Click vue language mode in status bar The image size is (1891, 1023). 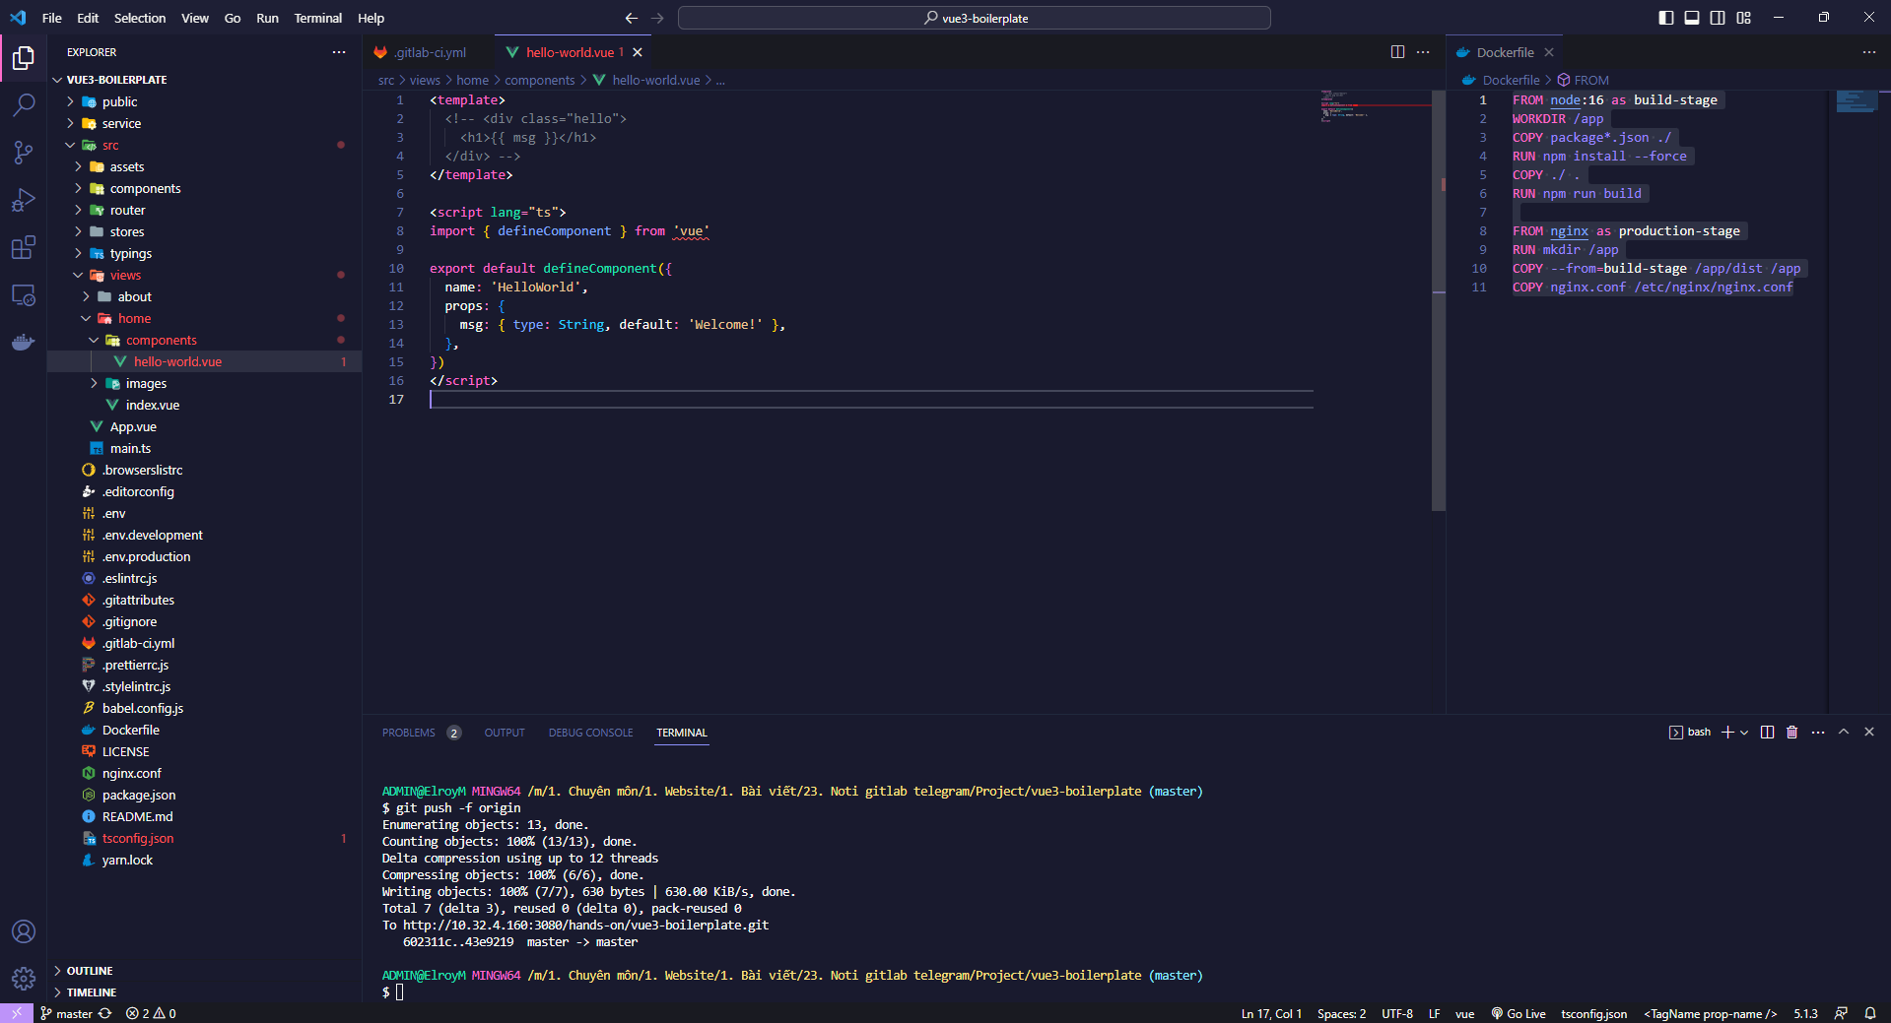coord(1464,1013)
